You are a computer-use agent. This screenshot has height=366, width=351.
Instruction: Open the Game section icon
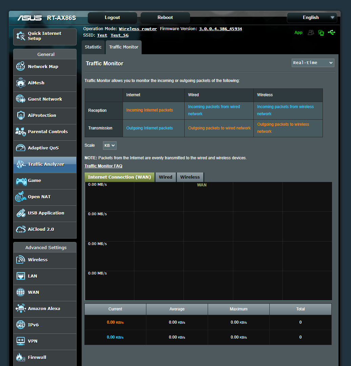(x=20, y=181)
